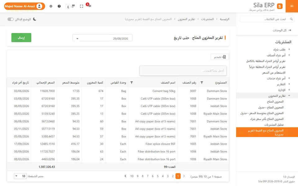Viewport: 298px width, 186px height.
Task: Expand طلب شراء submenu
Action: click(289, 49)
